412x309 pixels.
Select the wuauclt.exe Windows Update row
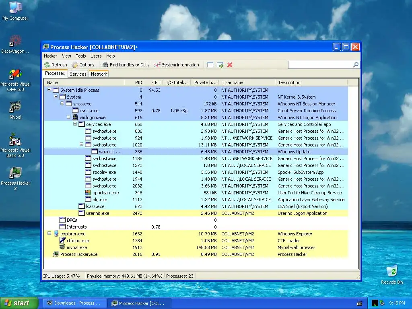tap(196, 152)
